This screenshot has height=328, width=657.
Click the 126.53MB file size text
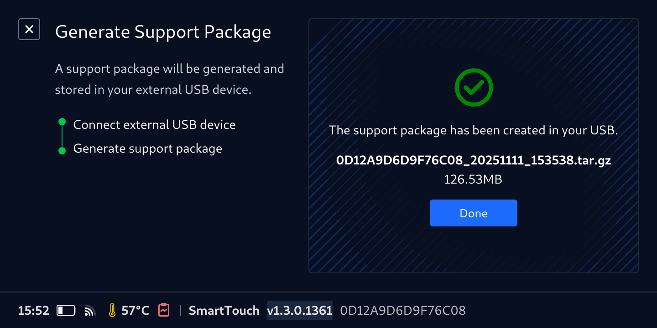coord(473,179)
